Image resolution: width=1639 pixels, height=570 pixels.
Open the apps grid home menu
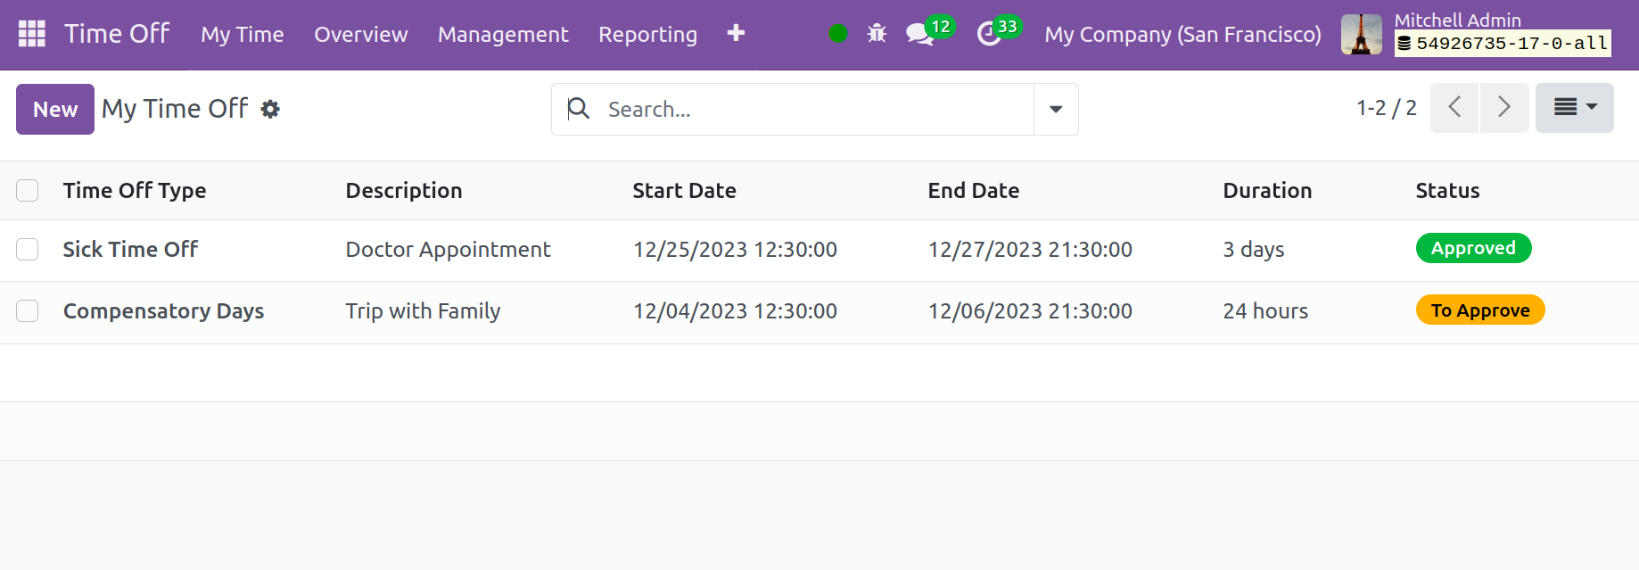coord(32,34)
